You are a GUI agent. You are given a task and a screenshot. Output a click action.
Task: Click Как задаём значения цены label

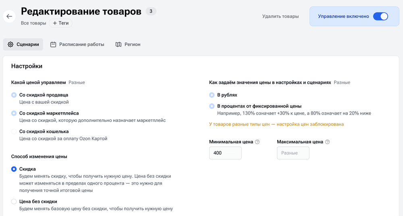click(270, 82)
